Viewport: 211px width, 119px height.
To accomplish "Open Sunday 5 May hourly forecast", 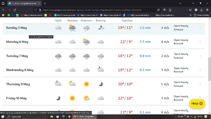I will 181,28.
